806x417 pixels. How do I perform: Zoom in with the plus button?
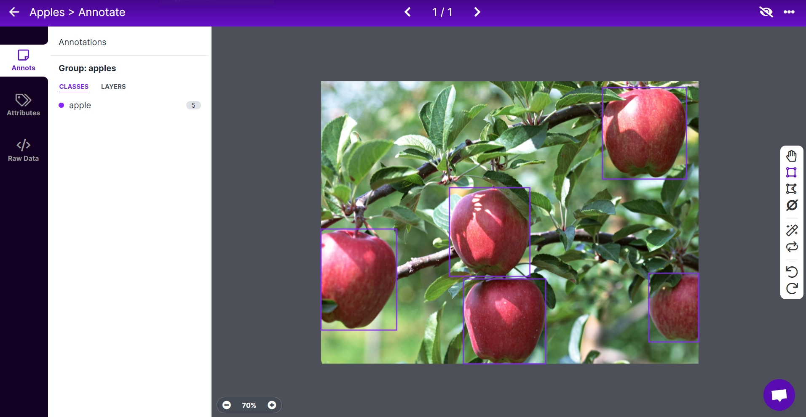pos(272,405)
